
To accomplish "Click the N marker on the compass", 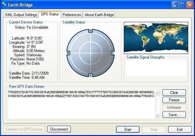I will tap(91, 31).
